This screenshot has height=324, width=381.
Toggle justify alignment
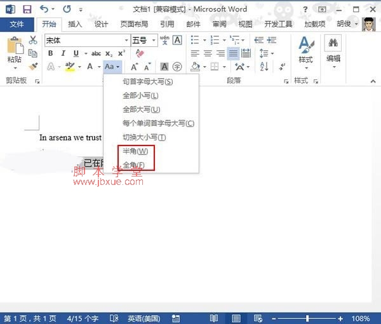233,53
